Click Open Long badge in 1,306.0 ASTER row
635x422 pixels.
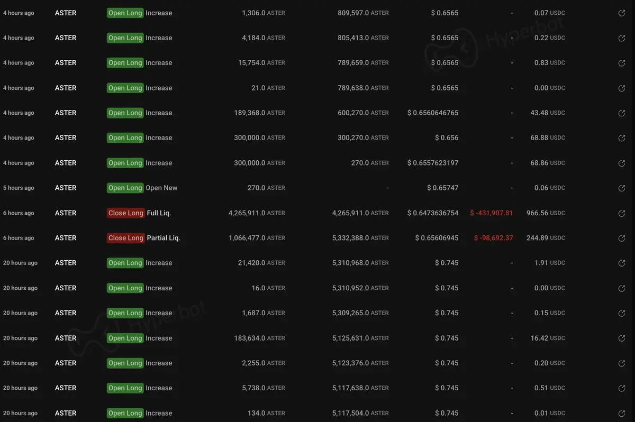(125, 13)
